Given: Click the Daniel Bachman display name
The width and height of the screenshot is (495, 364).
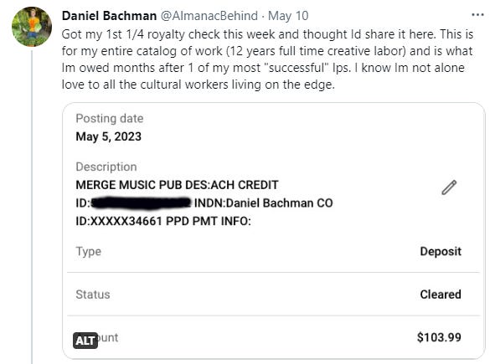Looking at the screenshot, I should pos(109,16).
